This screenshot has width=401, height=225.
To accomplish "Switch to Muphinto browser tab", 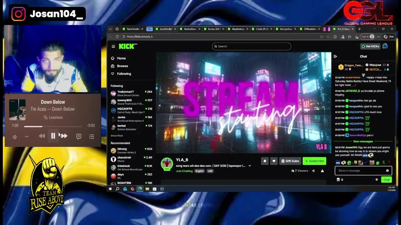I will click(x=238, y=29).
